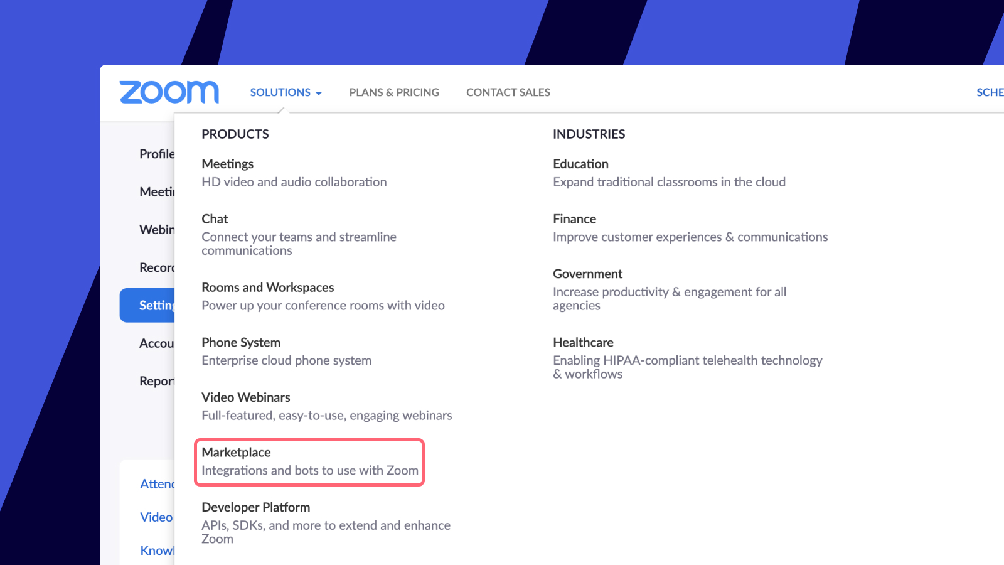This screenshot has width=1004, height=565.
Task: Click the Zoom logo
Action: click(x=169, y=92)
